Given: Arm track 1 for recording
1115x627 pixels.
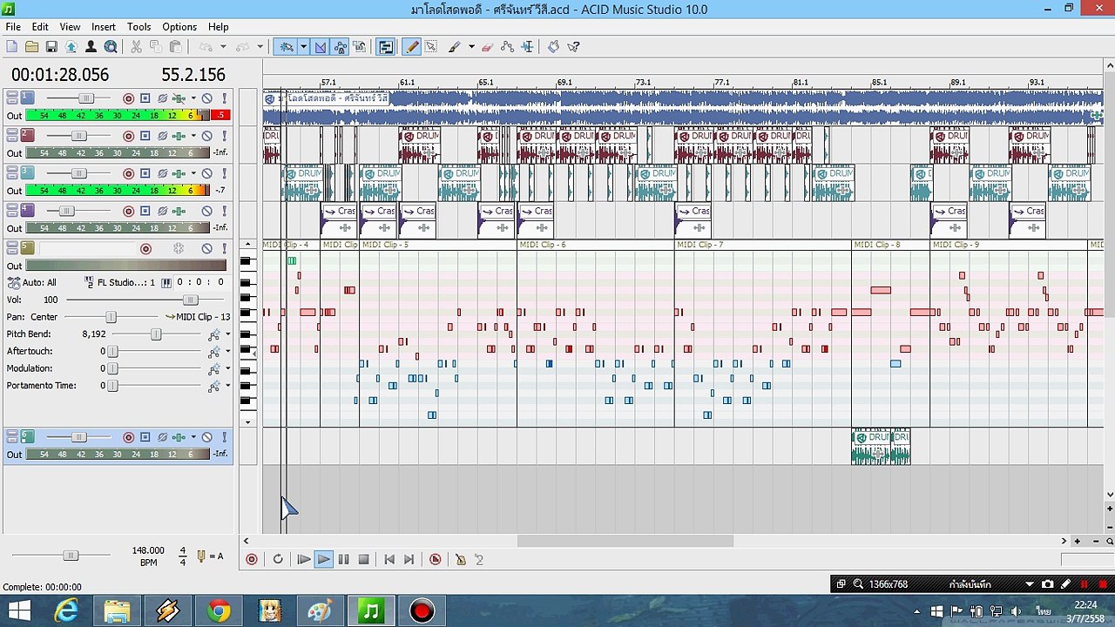Looking at the screenshot, I should point(128,98).
